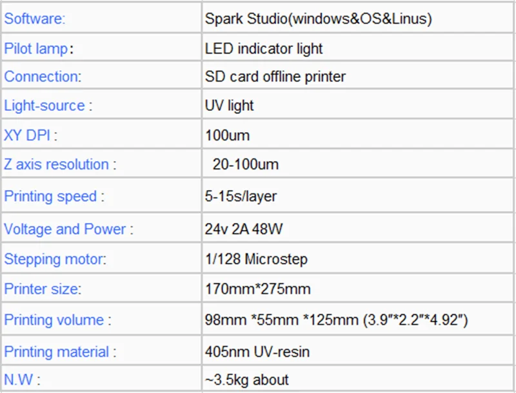This screenshot has width=516, height=393.
Task: Select the UV light value cell
Action: [358, 105]
